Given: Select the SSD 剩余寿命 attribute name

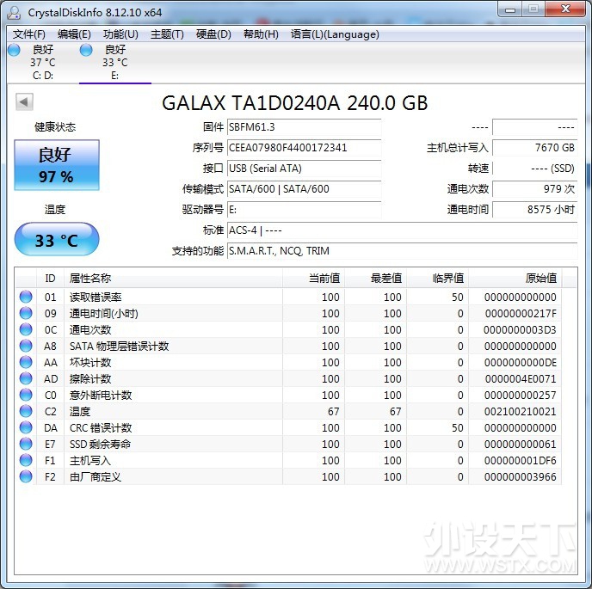Looking at the screenshot, I should 100,445.
